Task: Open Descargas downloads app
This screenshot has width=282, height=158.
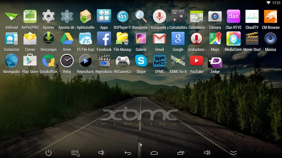Action: click(49, 38)
